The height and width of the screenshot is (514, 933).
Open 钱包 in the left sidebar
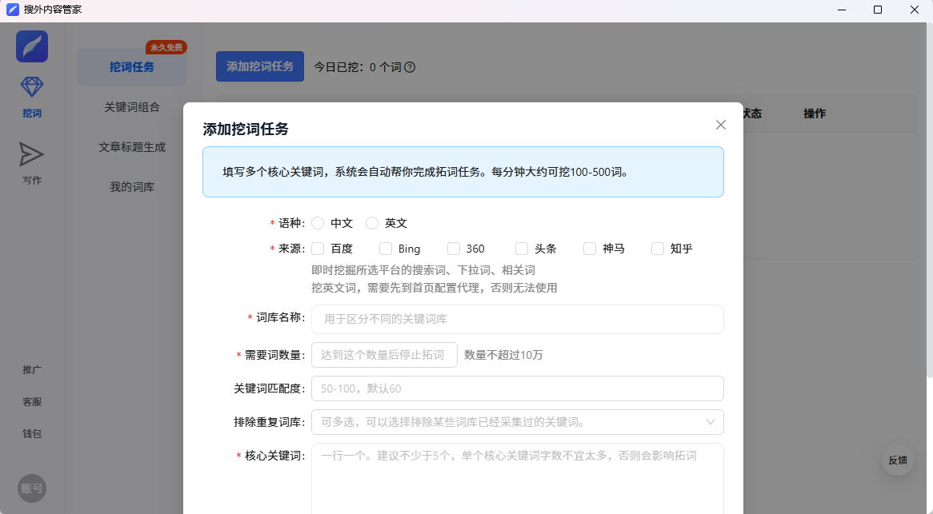pos(32,433)
